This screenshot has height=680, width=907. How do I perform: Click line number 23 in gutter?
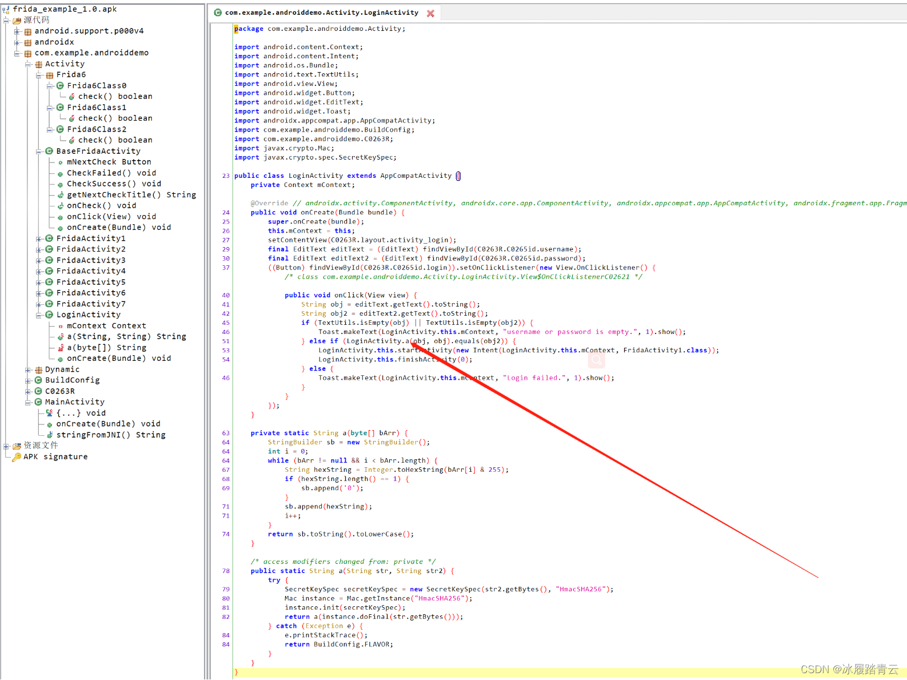point(226,176)
